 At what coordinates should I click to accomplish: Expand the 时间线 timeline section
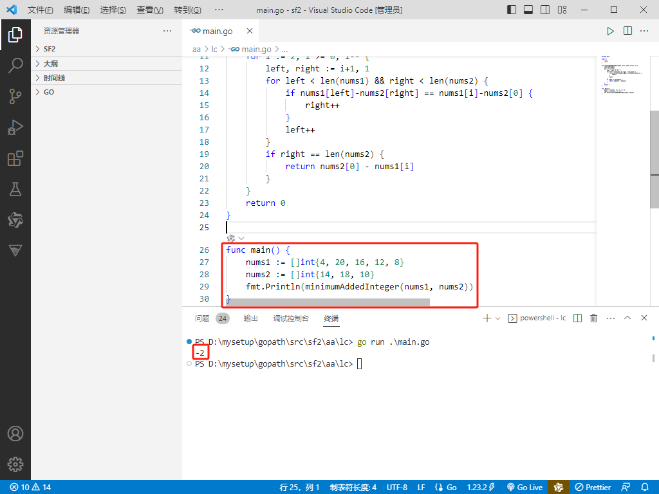coord(107,78)
